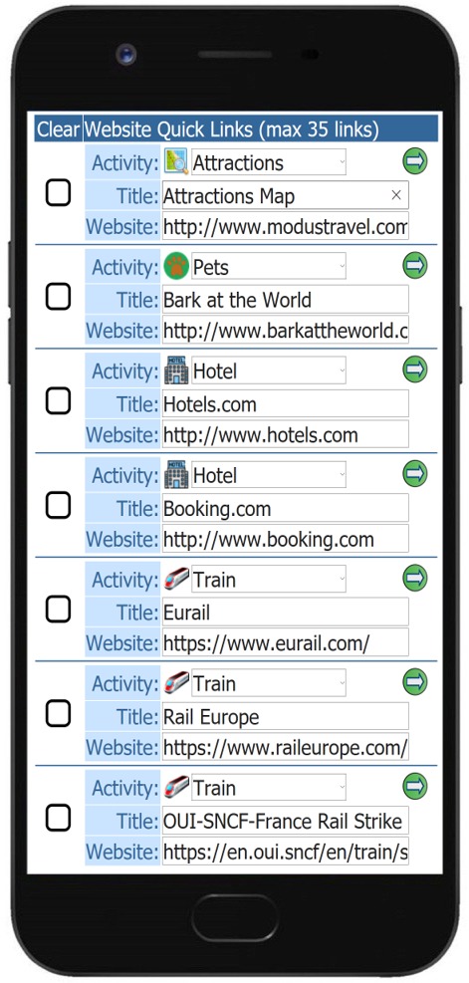Image resolution: width=469 pixels, height=983 pixels.
Task: Click green arrow for Bark at the World
Action: coord(414,265)
